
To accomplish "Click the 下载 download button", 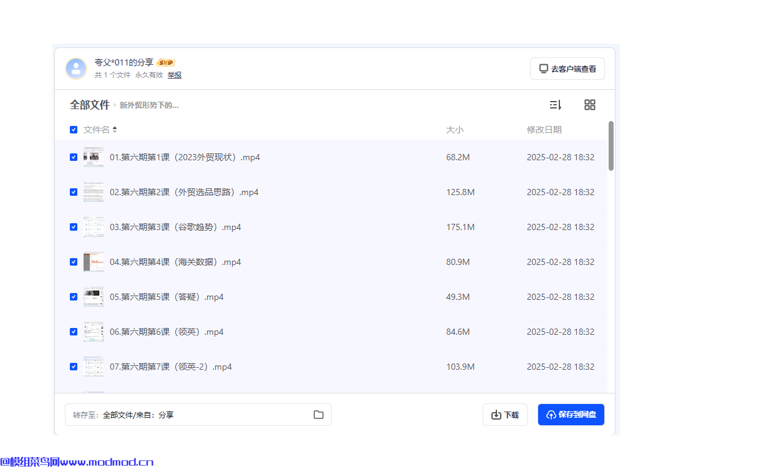I will click(505, 415).
